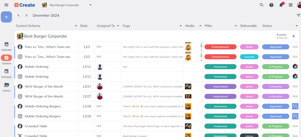Click DGTL badge on Instagram Mobile Ordering Burgers row
The image size is (301, 137).
[x=295, y=116]
